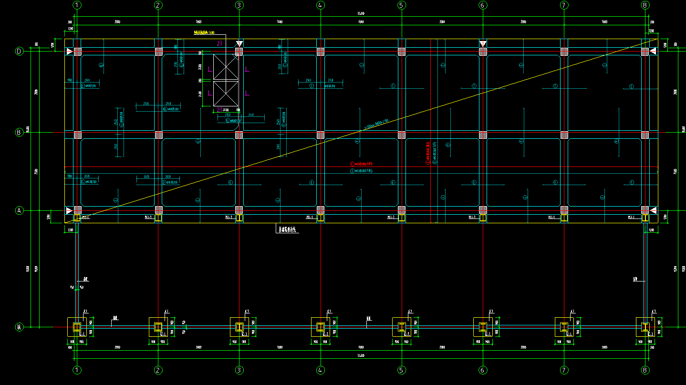Screen dimensions: 686x385
Task: Select grid bubble 4 at the top
Action: [321, 5]
